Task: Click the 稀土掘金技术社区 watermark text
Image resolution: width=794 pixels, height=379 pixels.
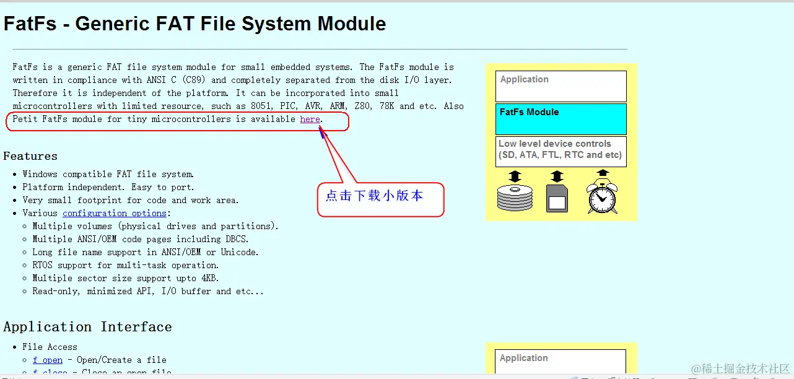Action: [x=741, y=367]
